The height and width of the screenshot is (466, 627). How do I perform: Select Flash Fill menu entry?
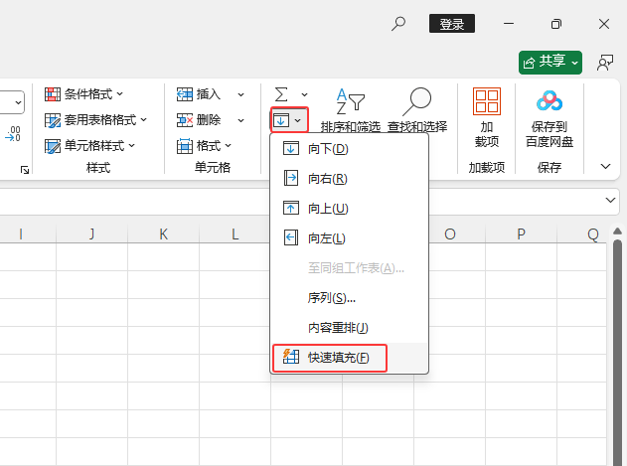point(338,358)
